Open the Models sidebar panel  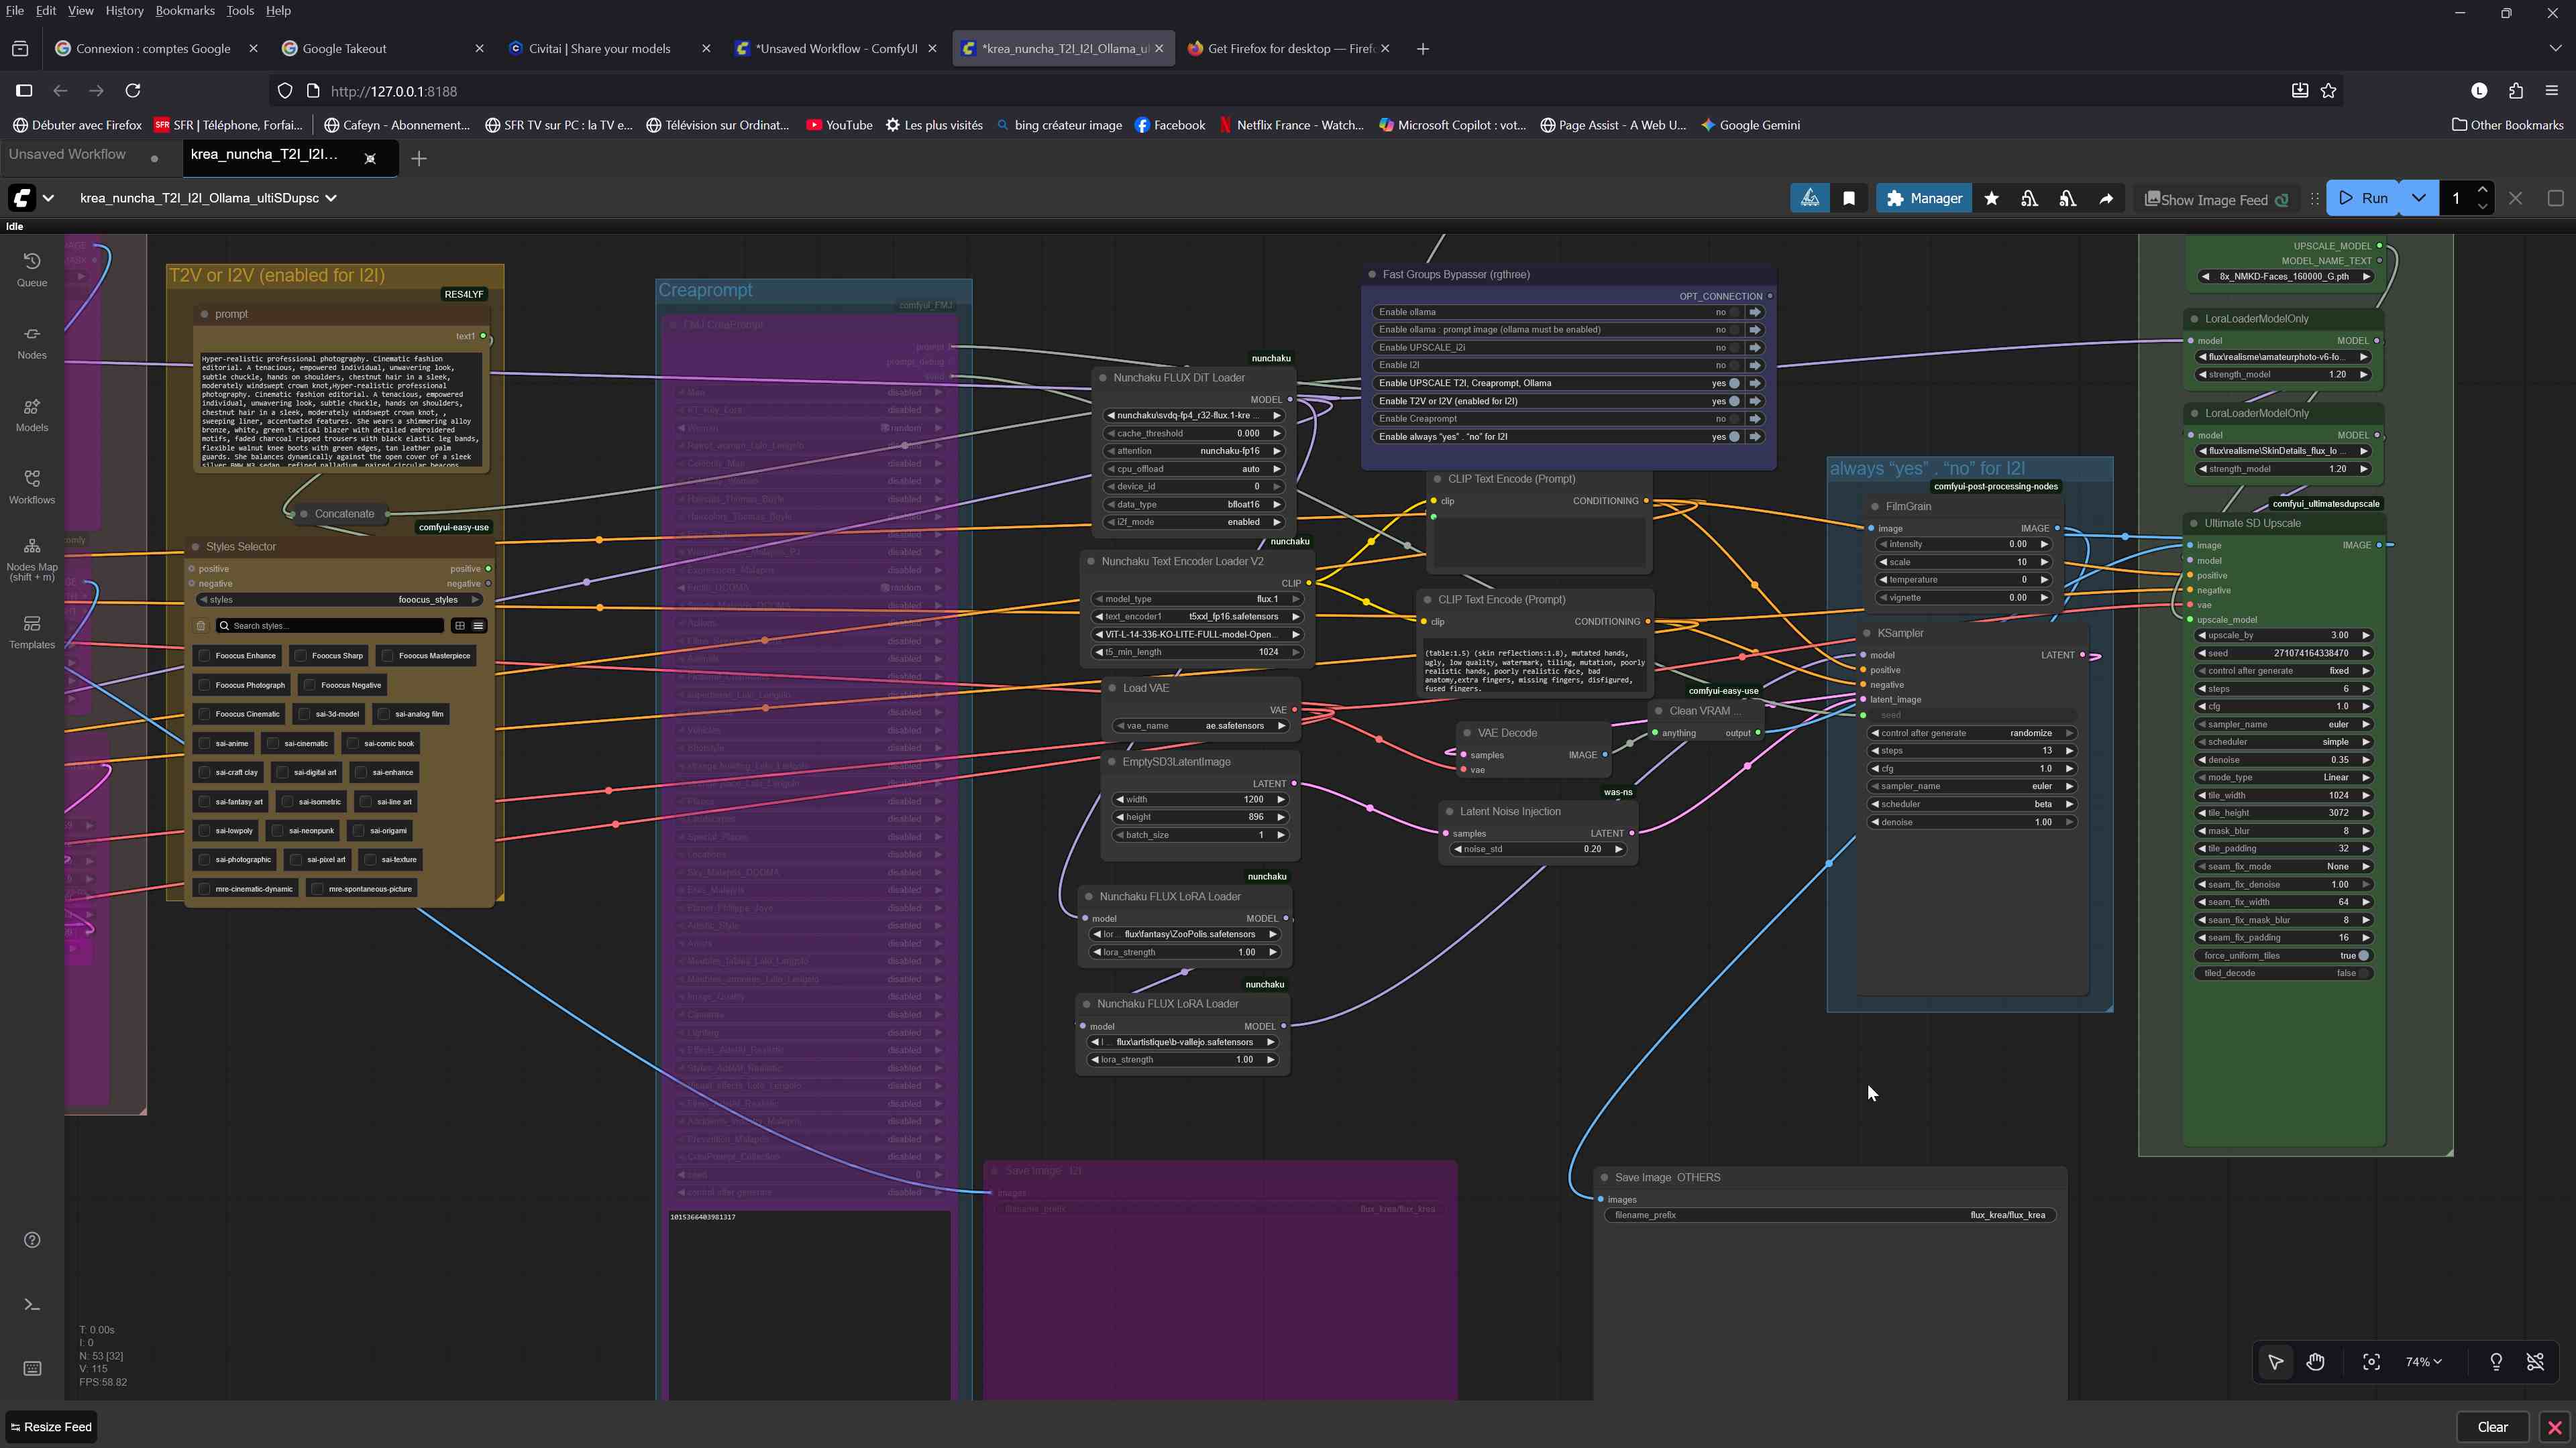(x=32, y=414)
